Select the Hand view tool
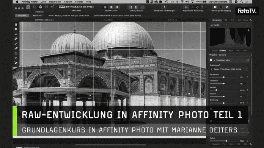 (x=16, y=25)
